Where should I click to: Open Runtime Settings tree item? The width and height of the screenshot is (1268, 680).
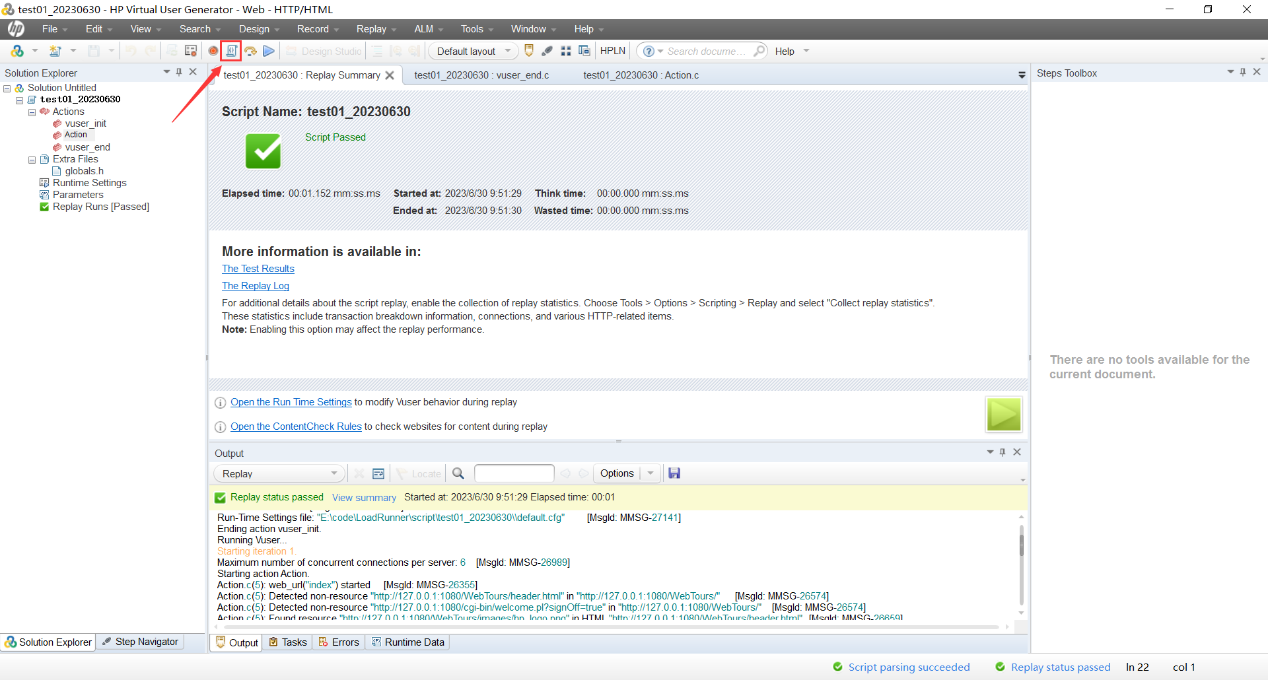pyautogui.click(x=89, y=183)
